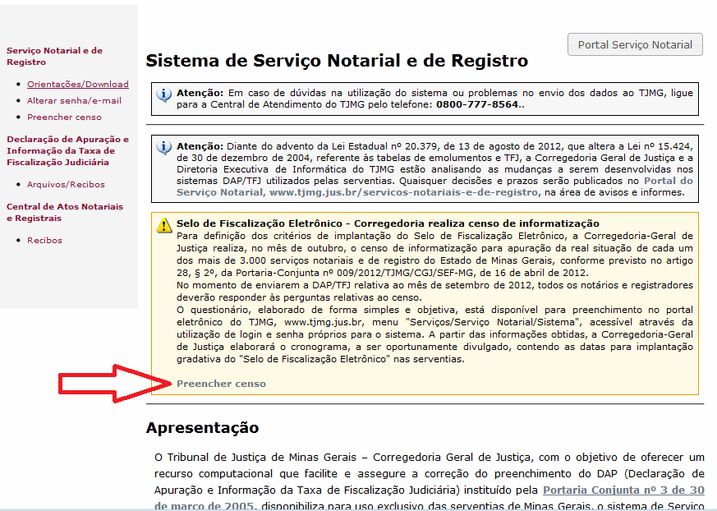Open the Arquivos/Recibos sidebar link

66,184
